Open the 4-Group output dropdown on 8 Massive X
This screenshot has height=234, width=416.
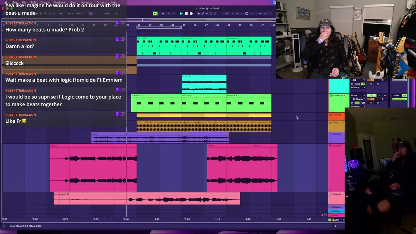pyautogui.click(x=358, y=106)
